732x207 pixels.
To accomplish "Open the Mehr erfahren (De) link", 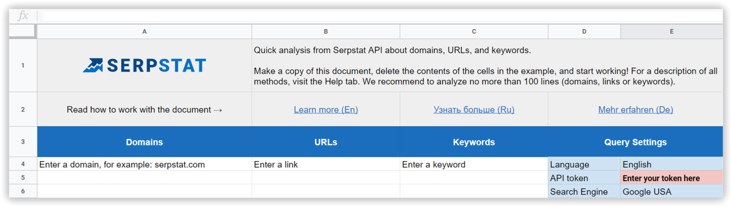I will (635, 110).
